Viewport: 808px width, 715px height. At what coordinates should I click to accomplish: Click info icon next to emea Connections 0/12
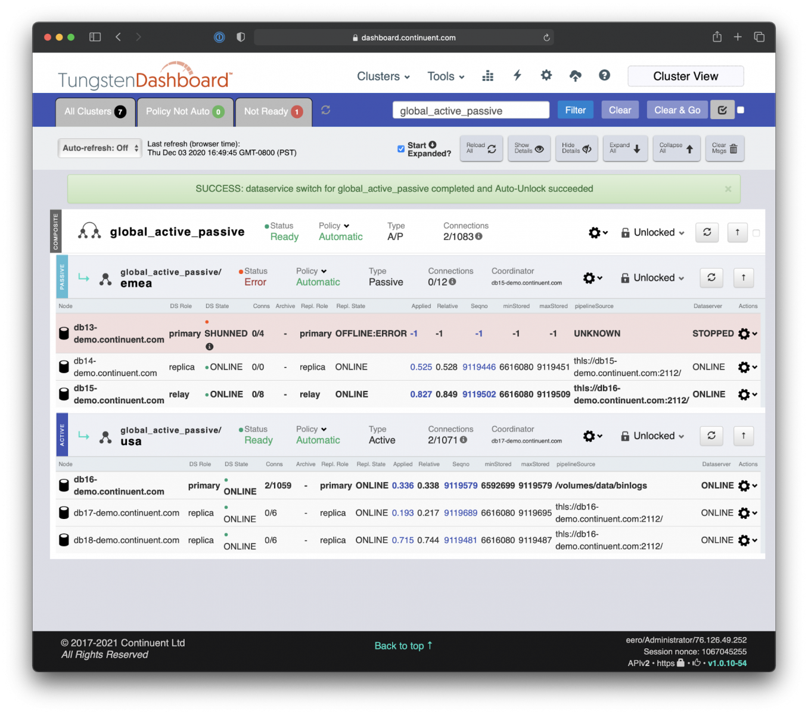452,282
